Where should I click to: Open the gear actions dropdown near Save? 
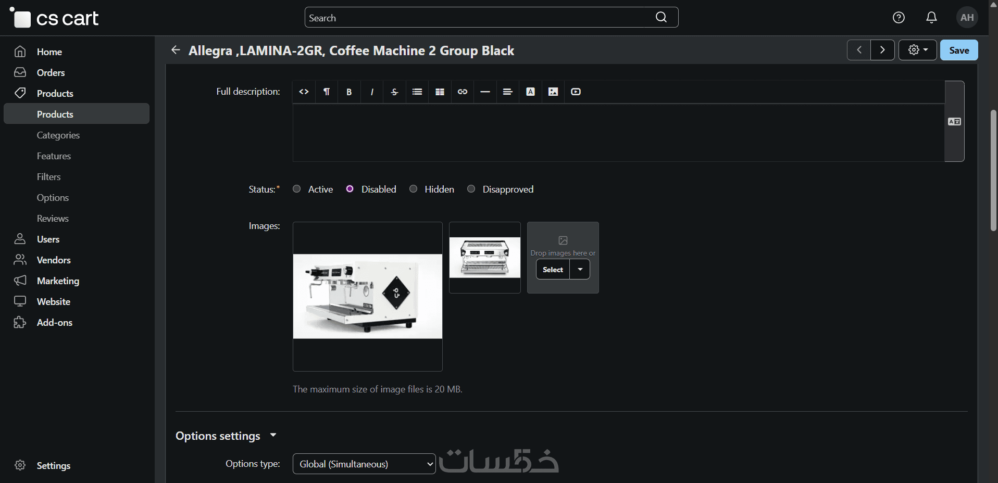tap(918, 50)
